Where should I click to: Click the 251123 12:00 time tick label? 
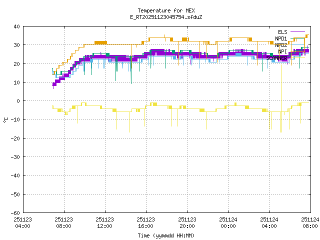pos(104,222)
